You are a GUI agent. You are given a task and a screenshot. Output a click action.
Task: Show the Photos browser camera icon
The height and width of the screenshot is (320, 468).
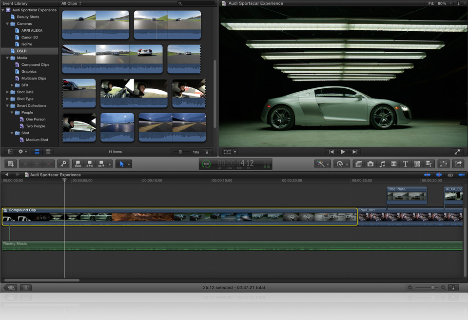pyautogui.click(x=370, y=164)
